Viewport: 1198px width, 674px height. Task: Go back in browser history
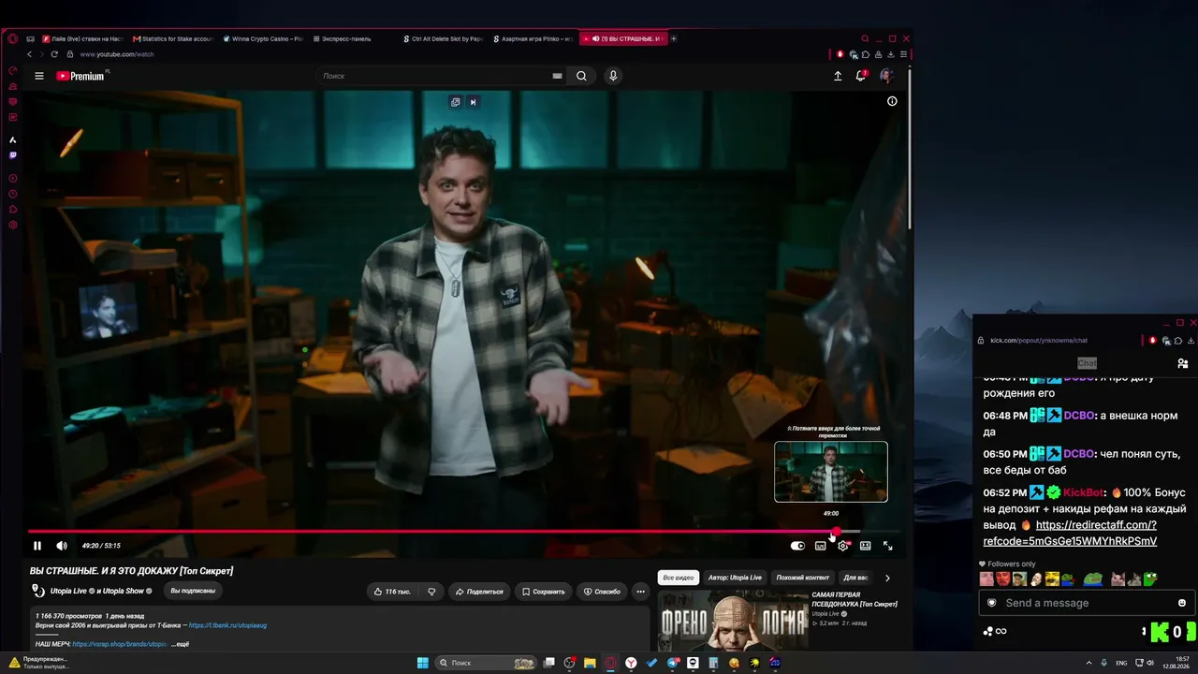[x=29, y=54]
